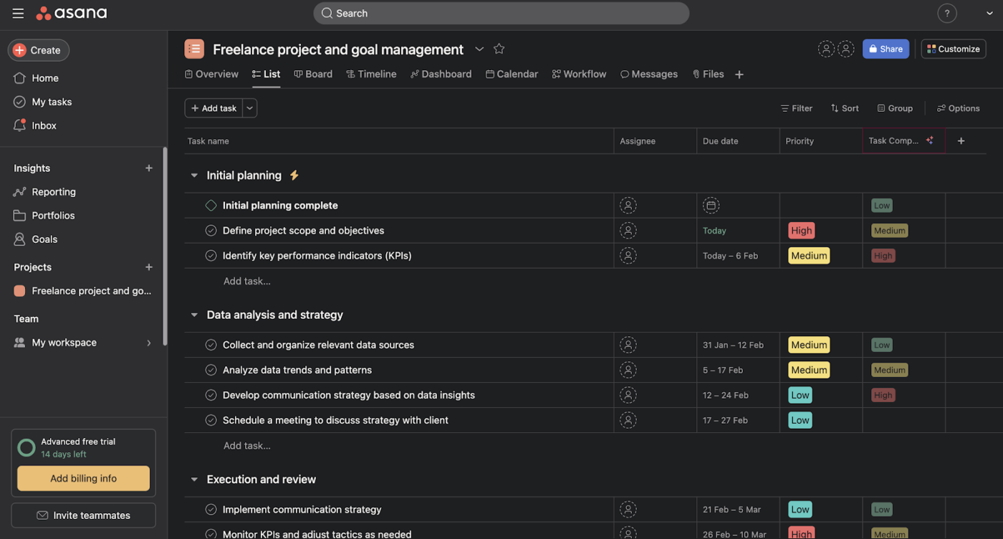Open the Filter options
Screen dimensions: 1003x539
pos(797,108)
